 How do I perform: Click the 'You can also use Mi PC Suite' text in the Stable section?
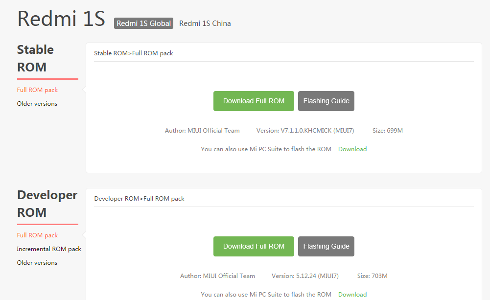coord(266,149)
